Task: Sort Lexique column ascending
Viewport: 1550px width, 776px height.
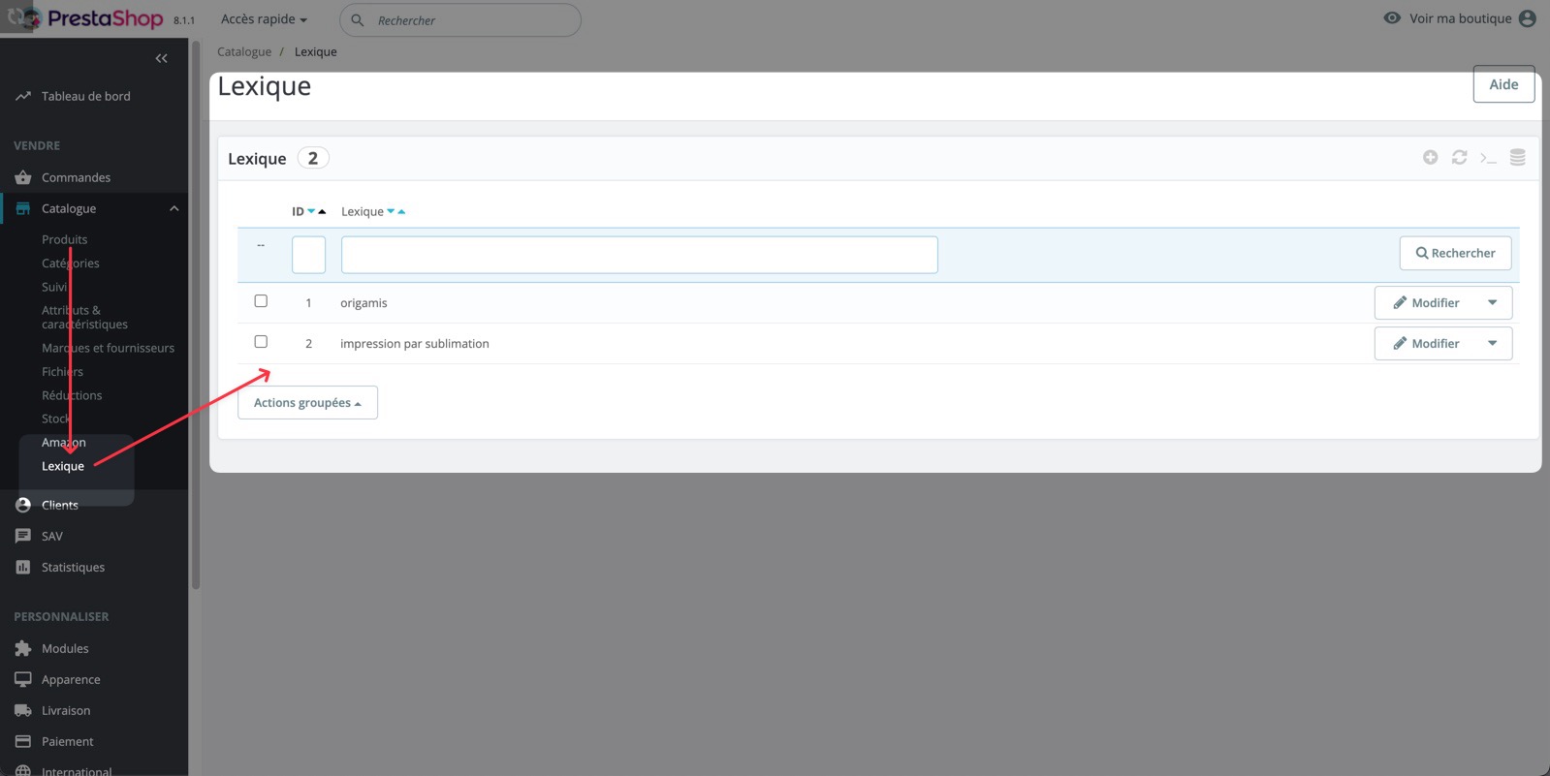Action: [x=401, y=211]
